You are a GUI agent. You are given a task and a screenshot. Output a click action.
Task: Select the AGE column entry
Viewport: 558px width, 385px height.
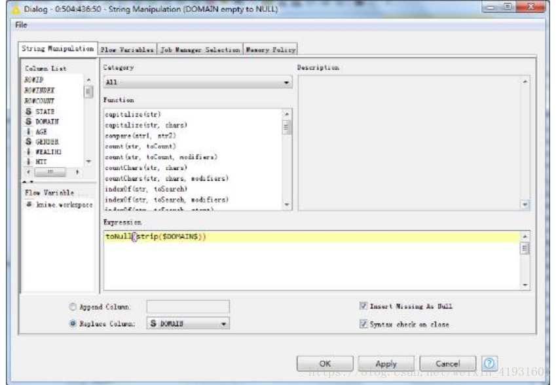[41, 132]
